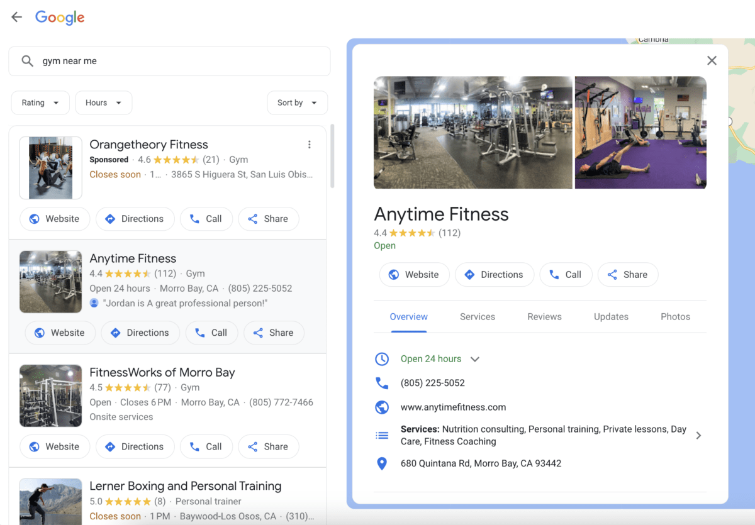
Task: Open www.anytimefitness.com link
Action: coord(453,407)
